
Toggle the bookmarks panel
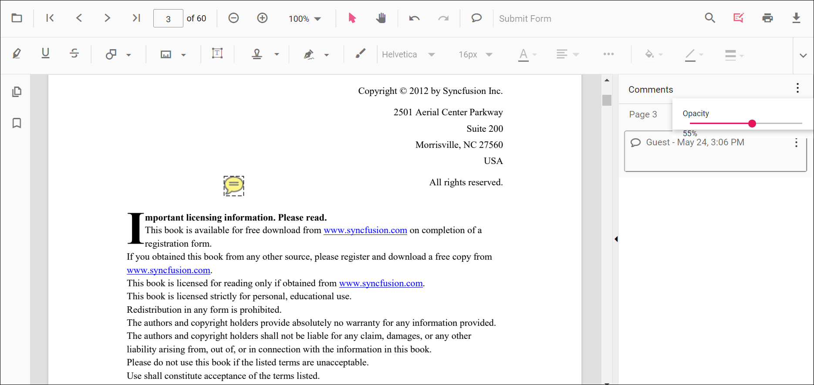click(17, 123)
